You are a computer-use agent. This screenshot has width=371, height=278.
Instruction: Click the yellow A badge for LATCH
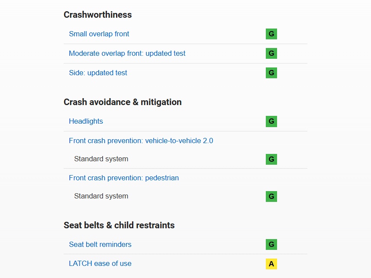[x=271, y=264]
